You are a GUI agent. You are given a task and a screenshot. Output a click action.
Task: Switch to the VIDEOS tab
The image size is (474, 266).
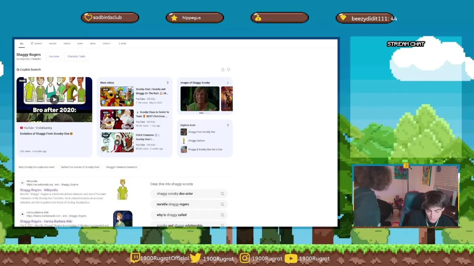coord(67,44)
